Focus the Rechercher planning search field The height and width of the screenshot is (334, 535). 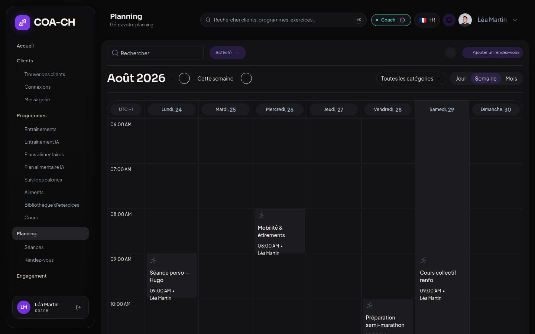(x=155, y=53)
